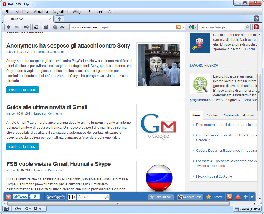The image size is (264, 214).
Task: Click author link Alessio
Action: point(11,52)
